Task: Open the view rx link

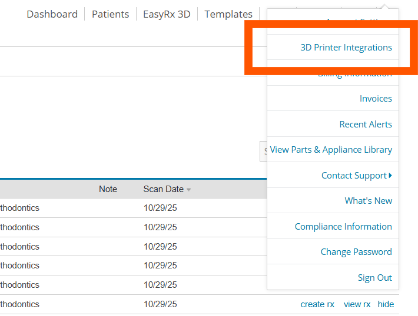Action: coord(357,304)
